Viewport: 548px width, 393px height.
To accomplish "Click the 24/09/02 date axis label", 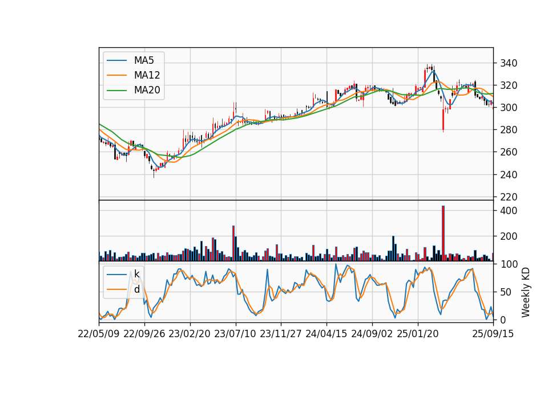I will click(x=372, y=334).
